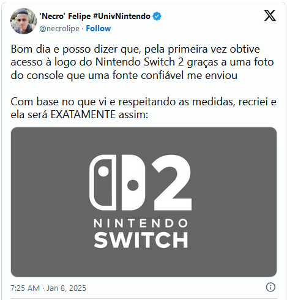The height and width of the screenshot is (300, 287).
Task: Open the @necrolipe handle link
Action: pyautogui.click(x=59, y=28)
